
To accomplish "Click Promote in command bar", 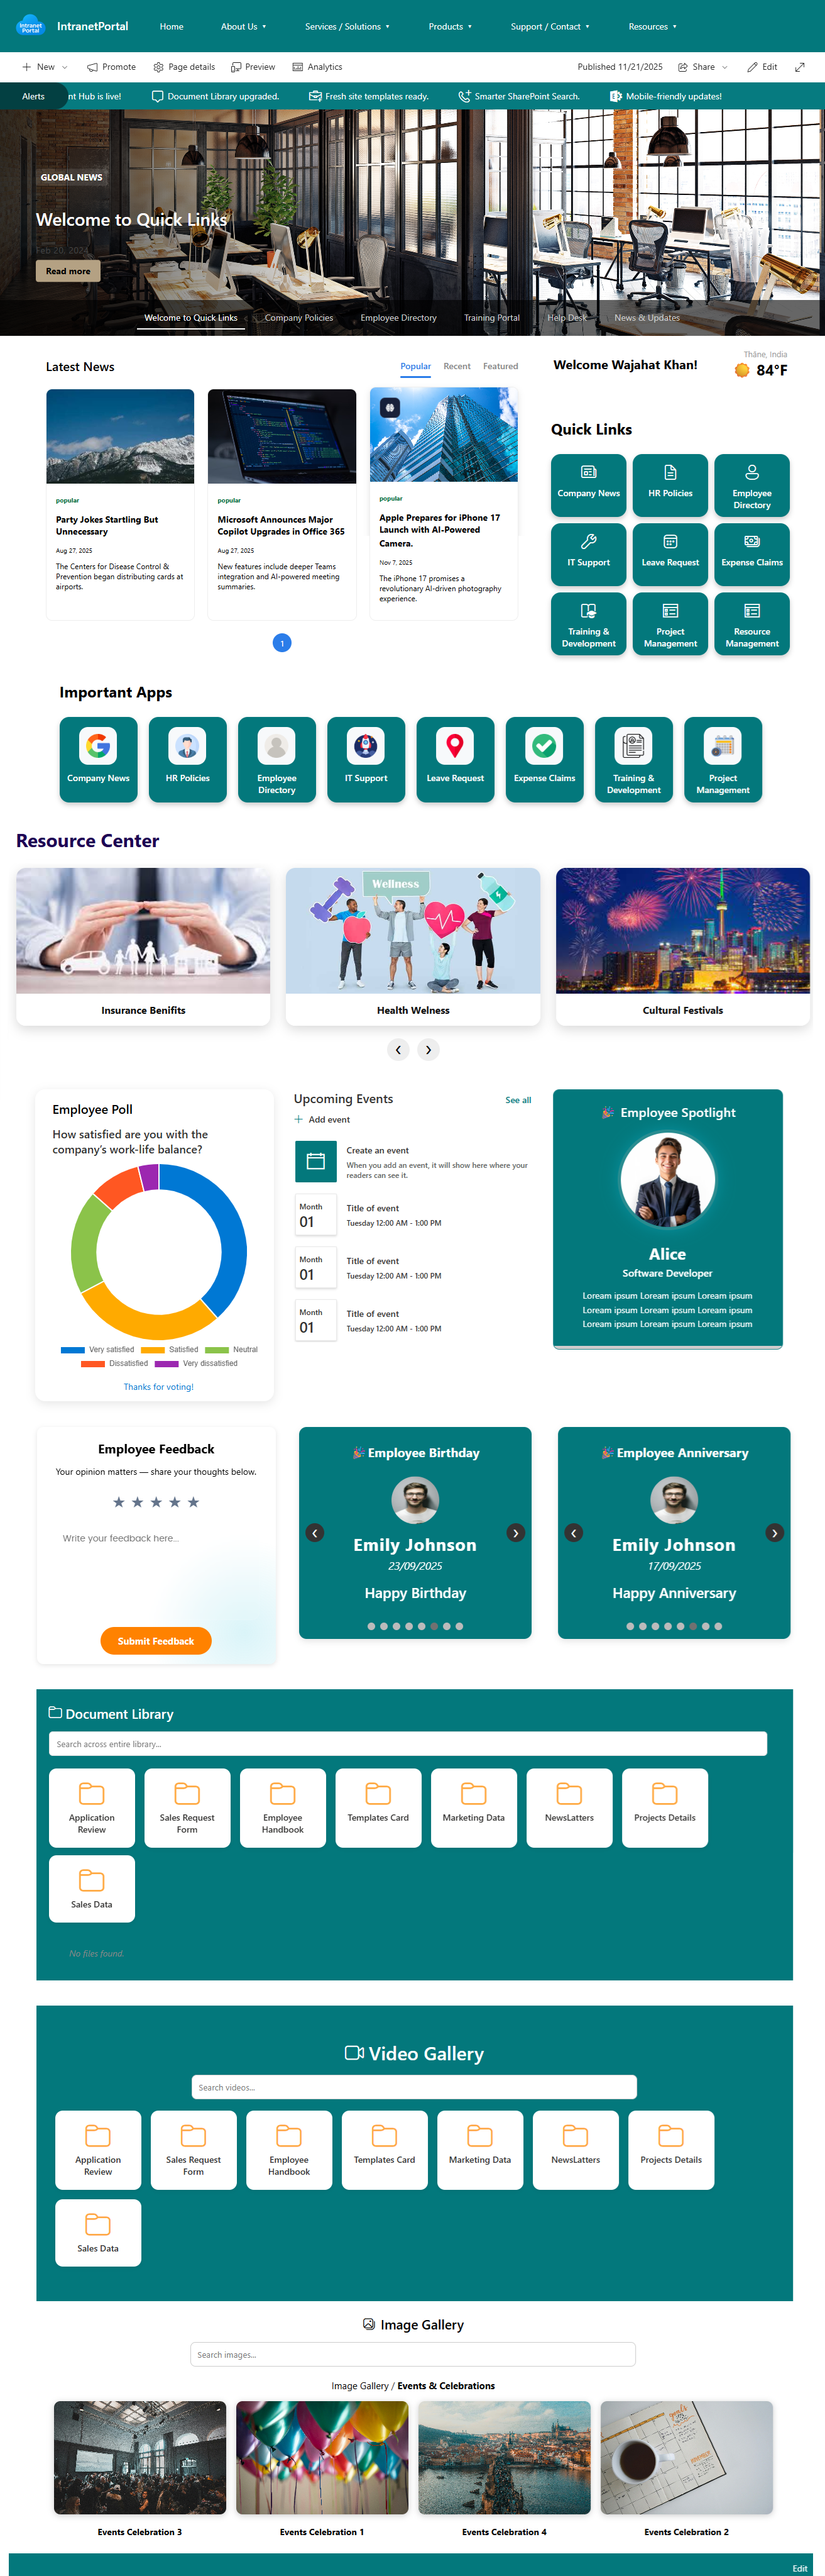I will (x=111, y=67).
